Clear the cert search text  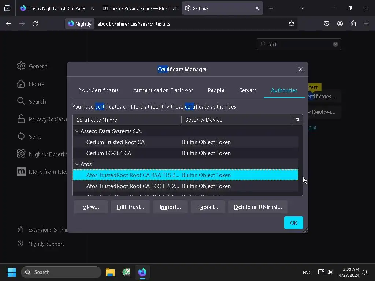point(335,44)
